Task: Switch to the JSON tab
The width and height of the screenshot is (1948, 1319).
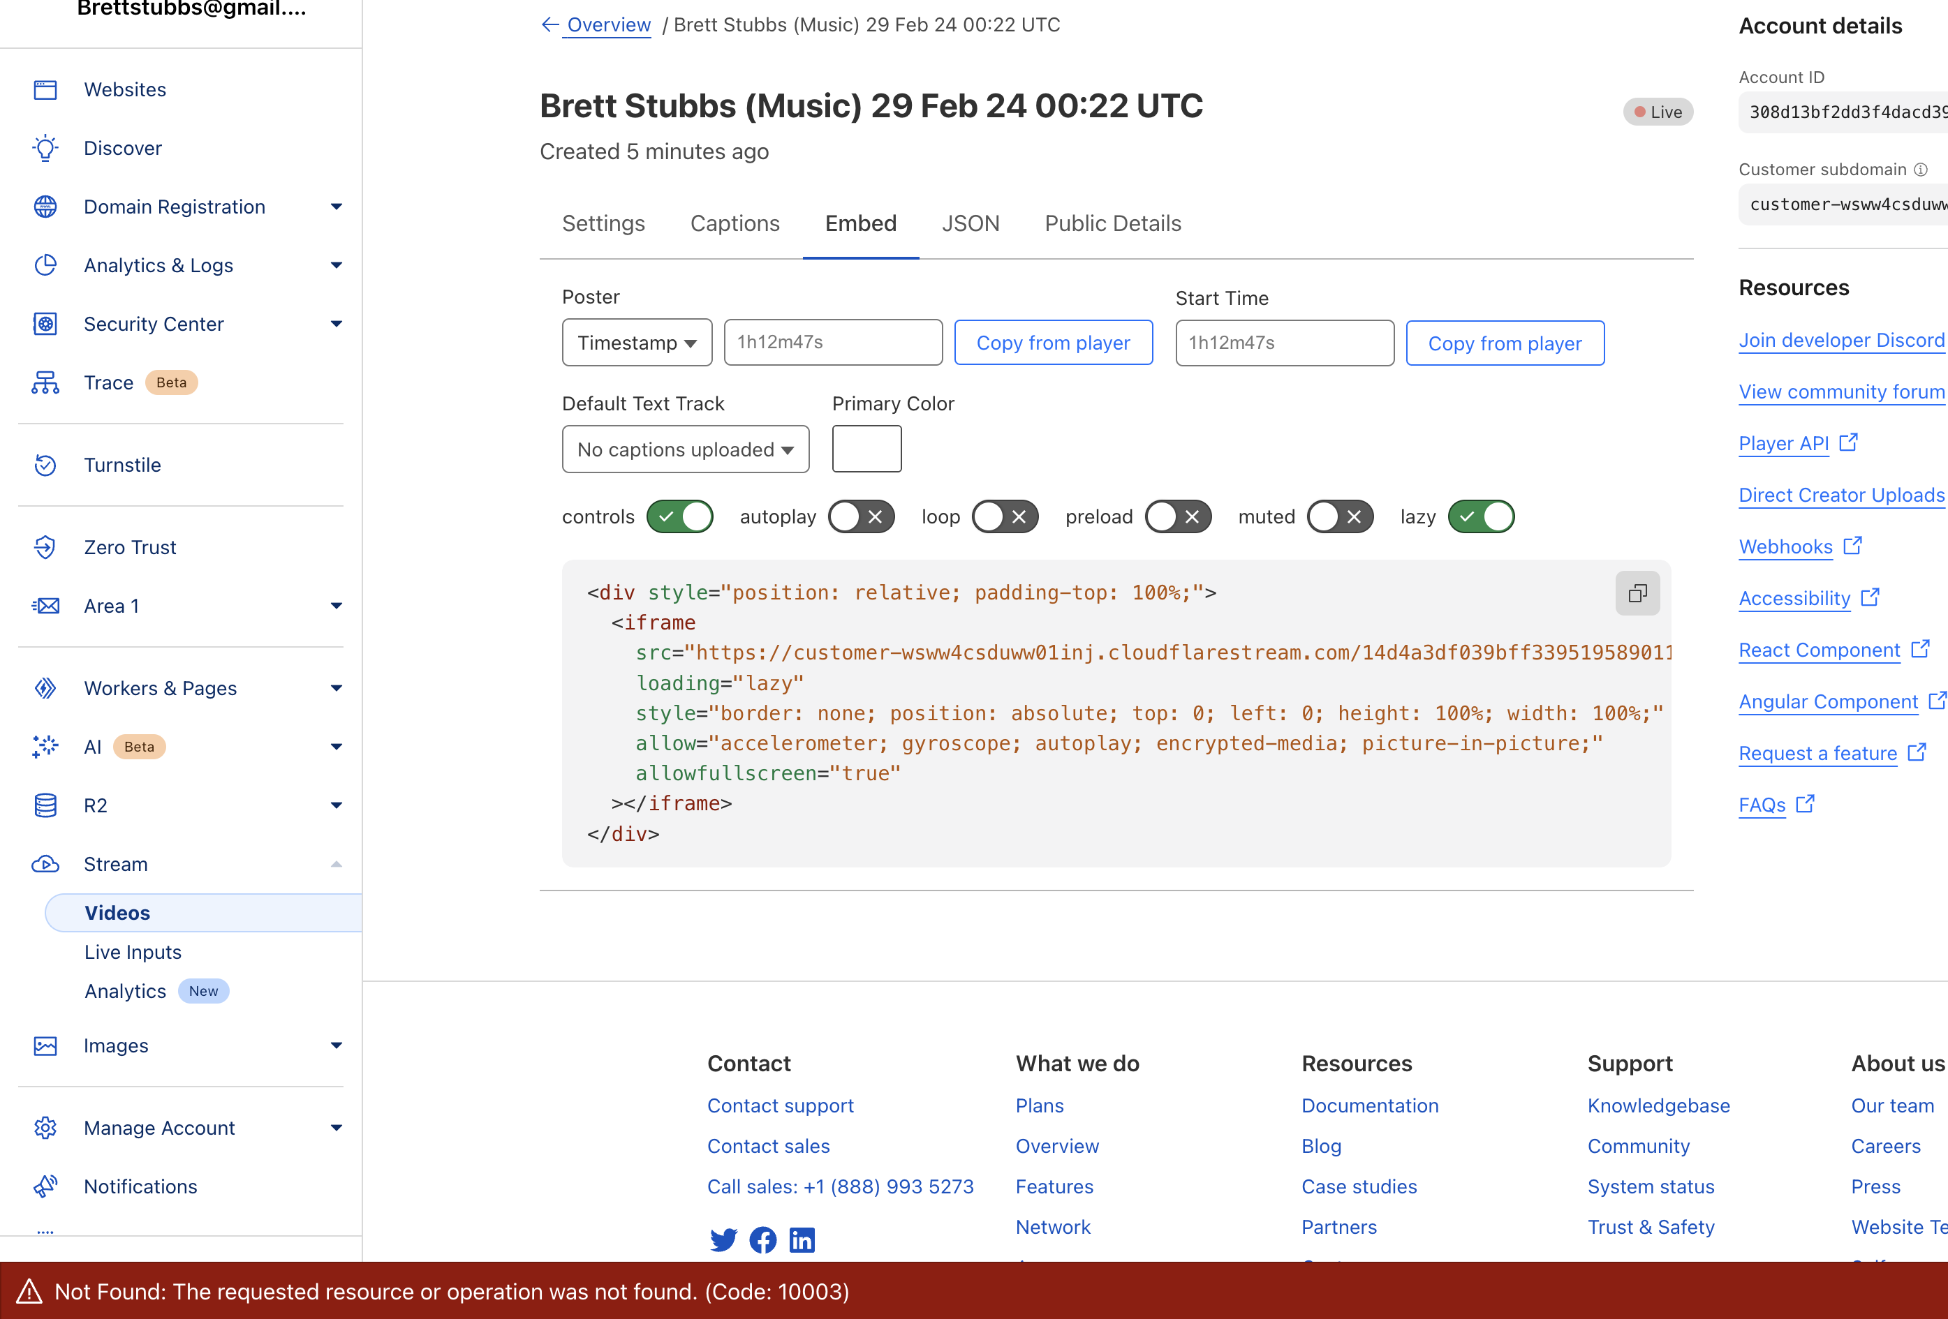Action: point(970,224)
